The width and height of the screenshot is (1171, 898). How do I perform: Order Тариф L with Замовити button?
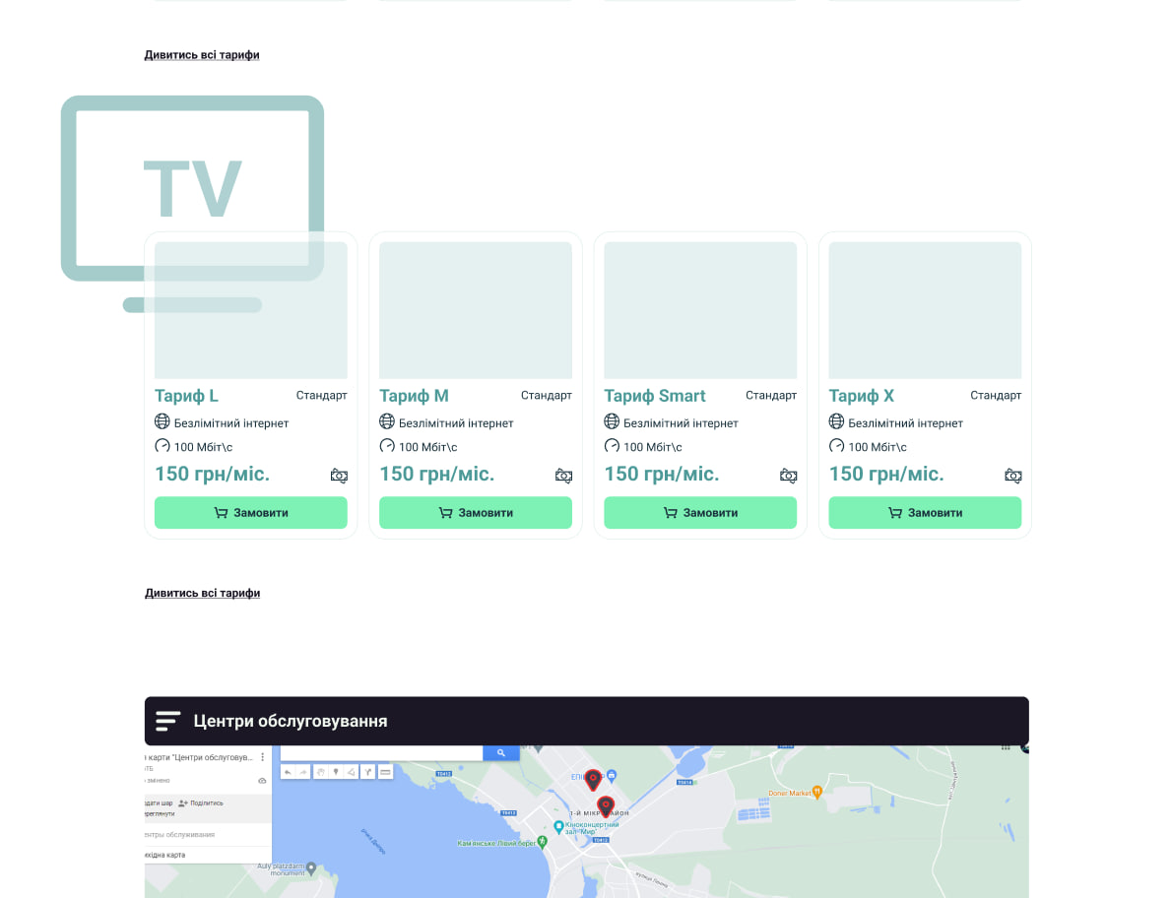click(250, 512)
